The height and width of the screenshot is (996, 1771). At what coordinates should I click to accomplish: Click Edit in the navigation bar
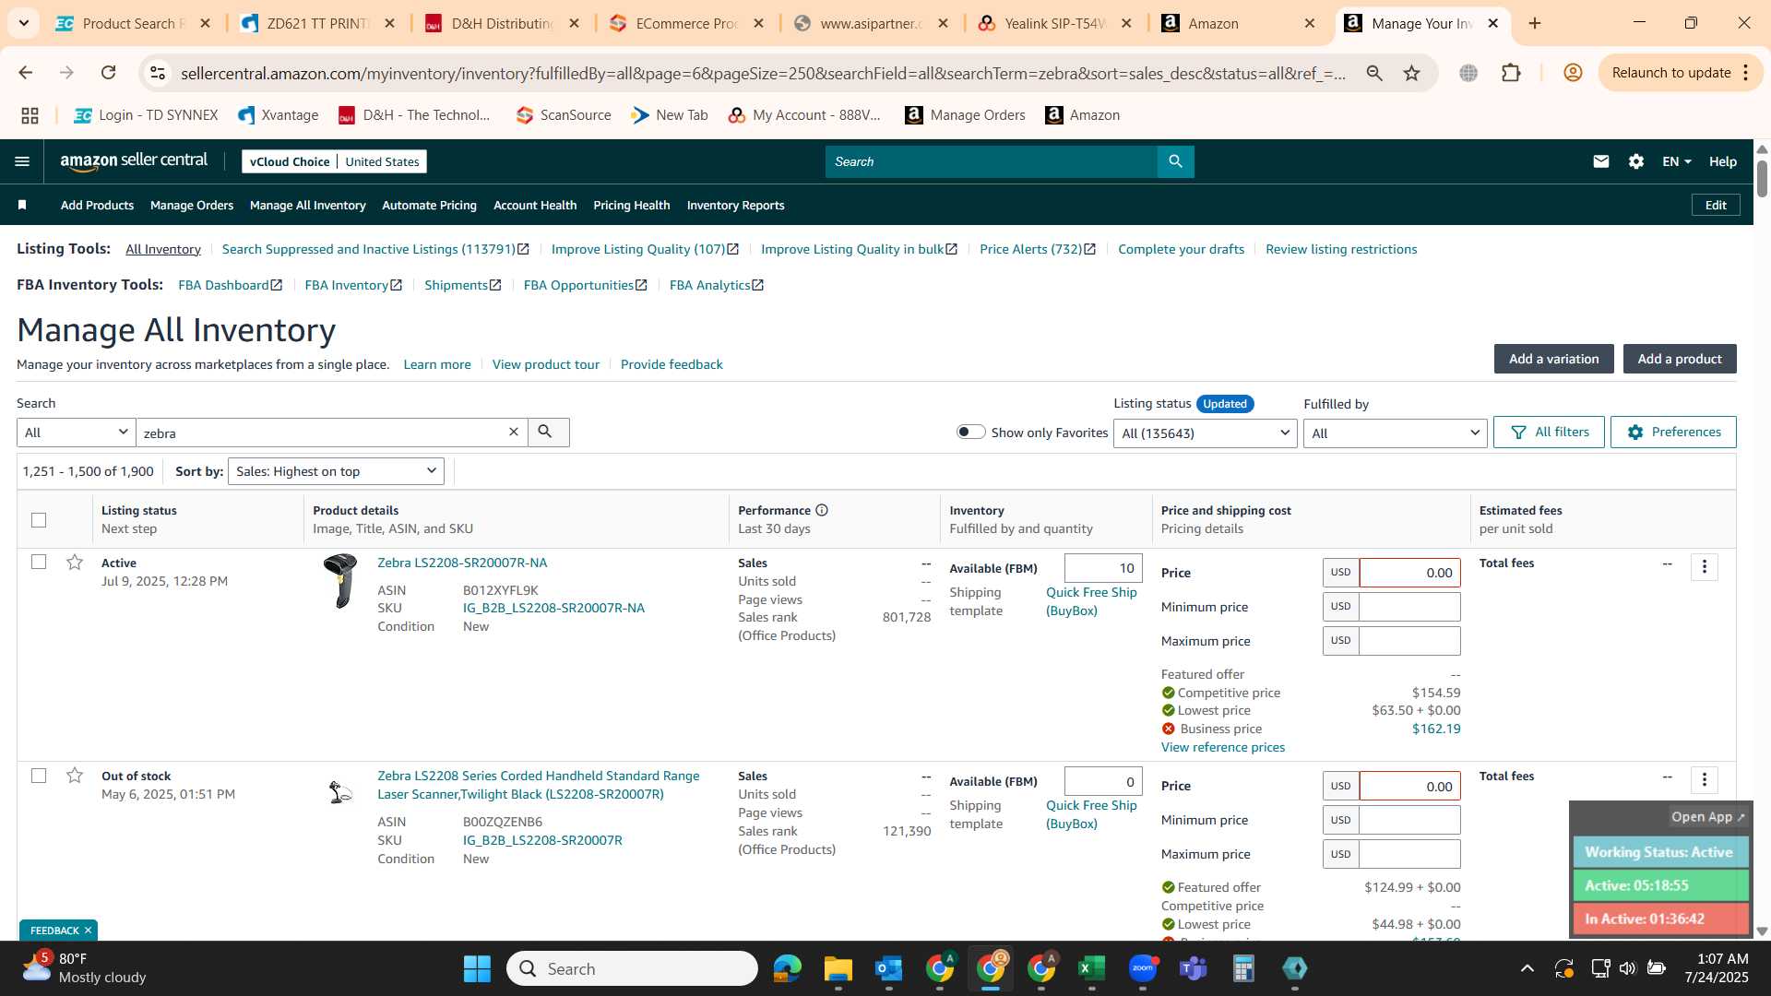click(1716, 205)
